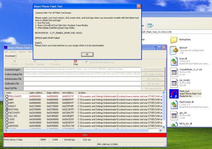This screenshot has width=212, height=149.
Task: Open the BackupData folder icon in Explorer
Action: pyautogui.click(x=174, y=40)
